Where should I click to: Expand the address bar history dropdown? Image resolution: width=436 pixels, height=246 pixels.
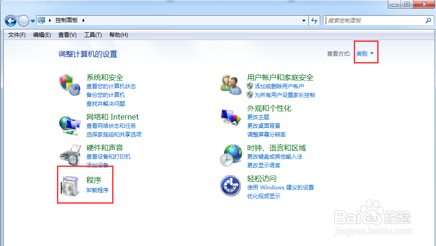pyautogui.click(x=304, y=20)
